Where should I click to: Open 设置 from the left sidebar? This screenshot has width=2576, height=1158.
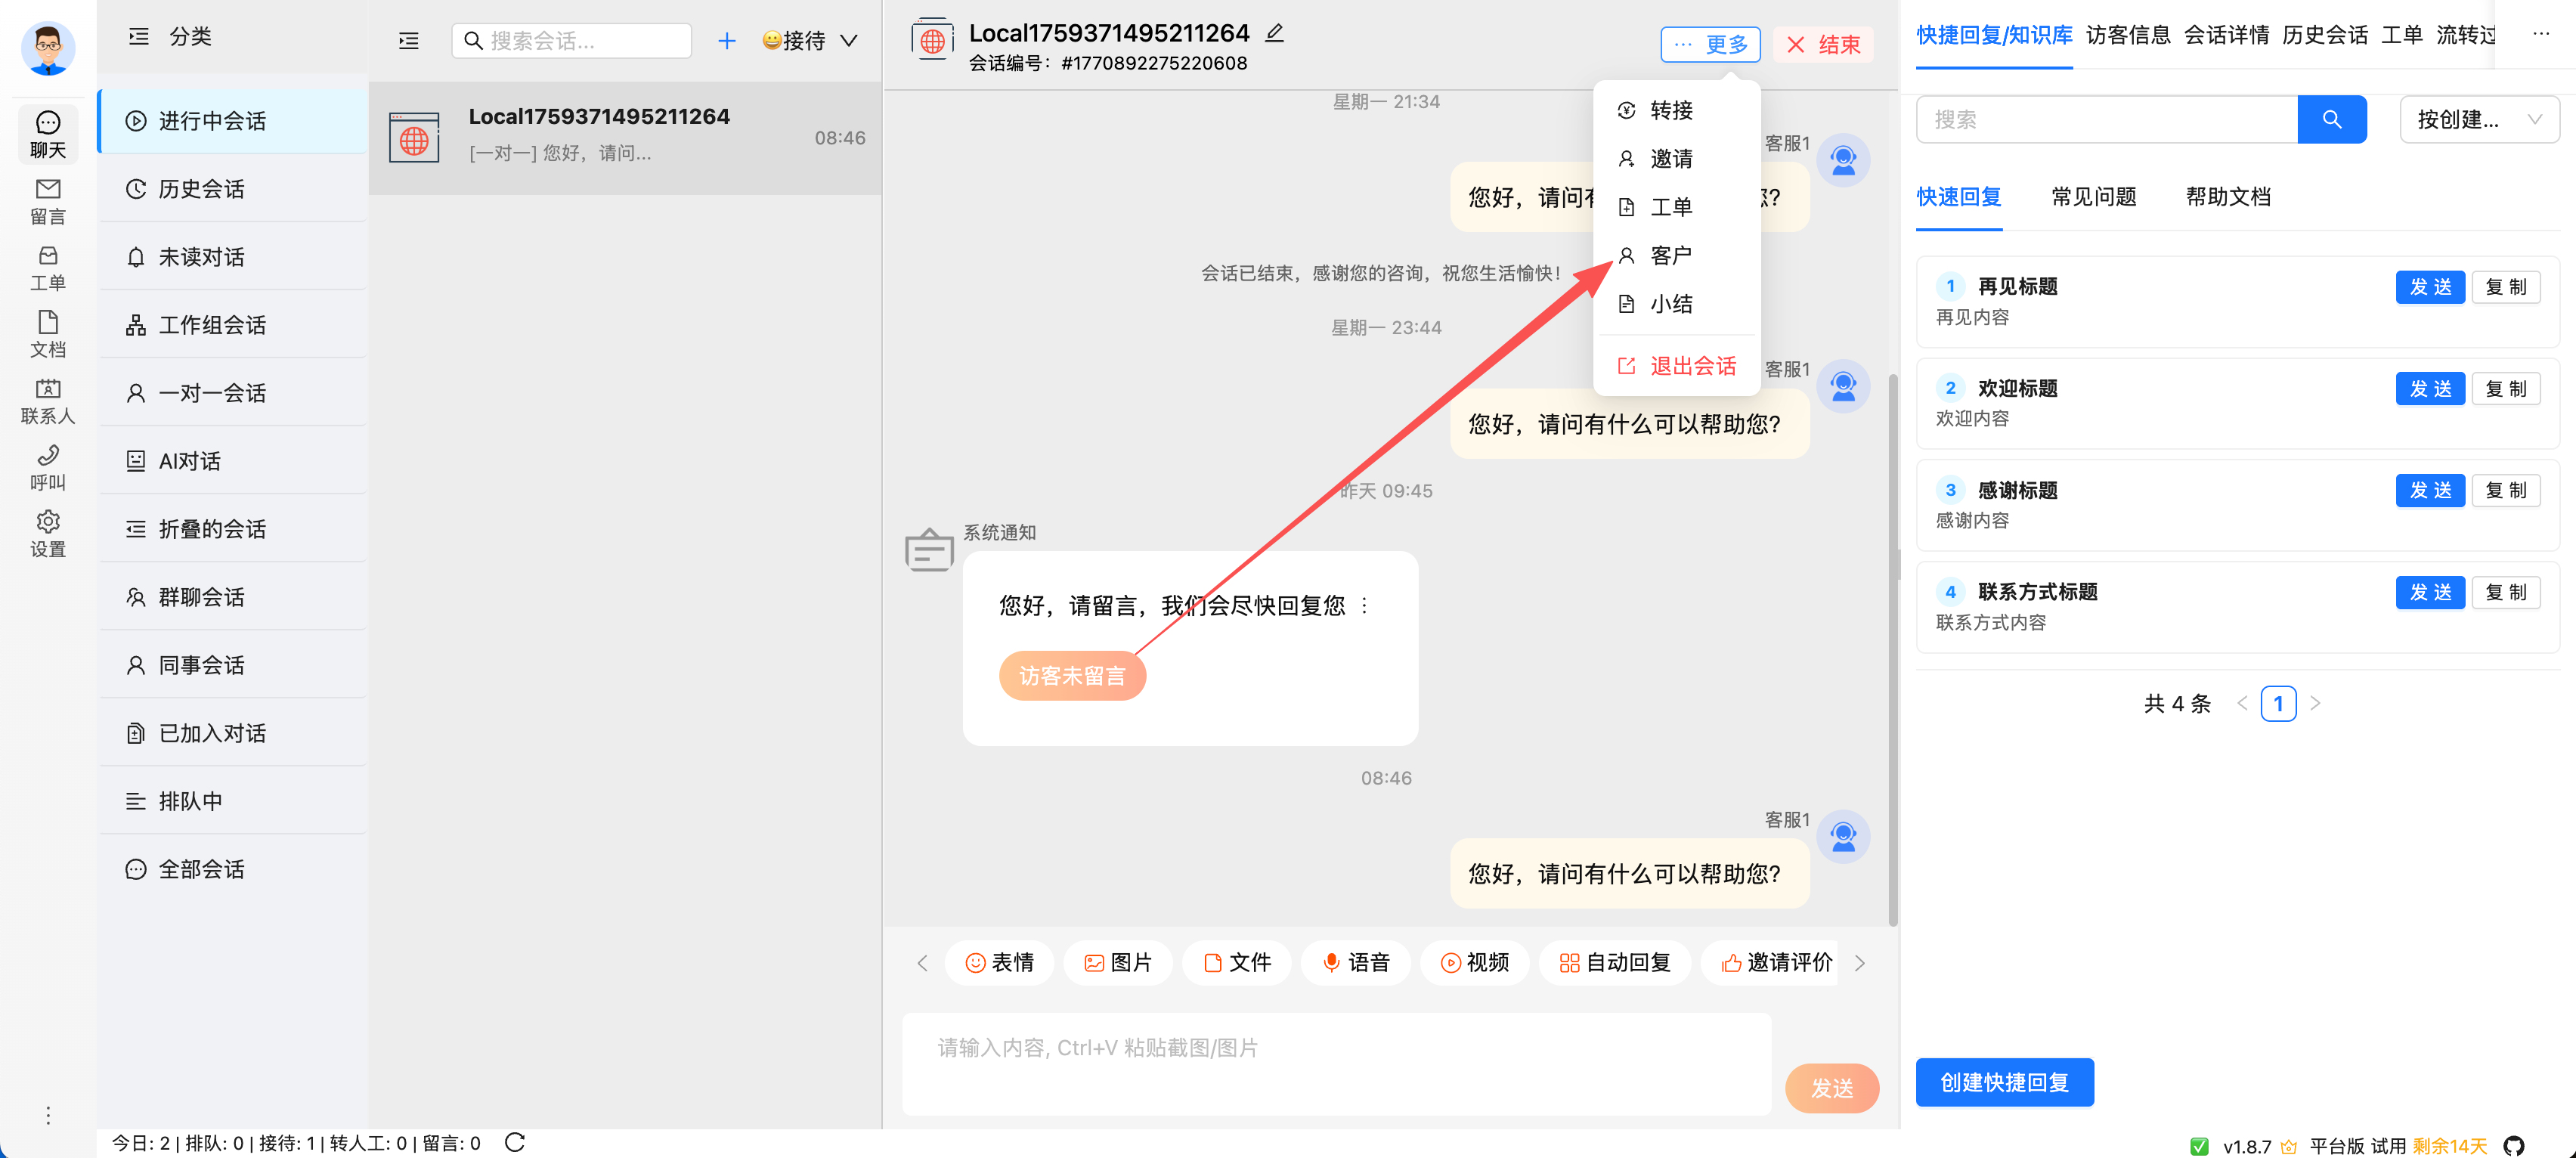[47, 533]
